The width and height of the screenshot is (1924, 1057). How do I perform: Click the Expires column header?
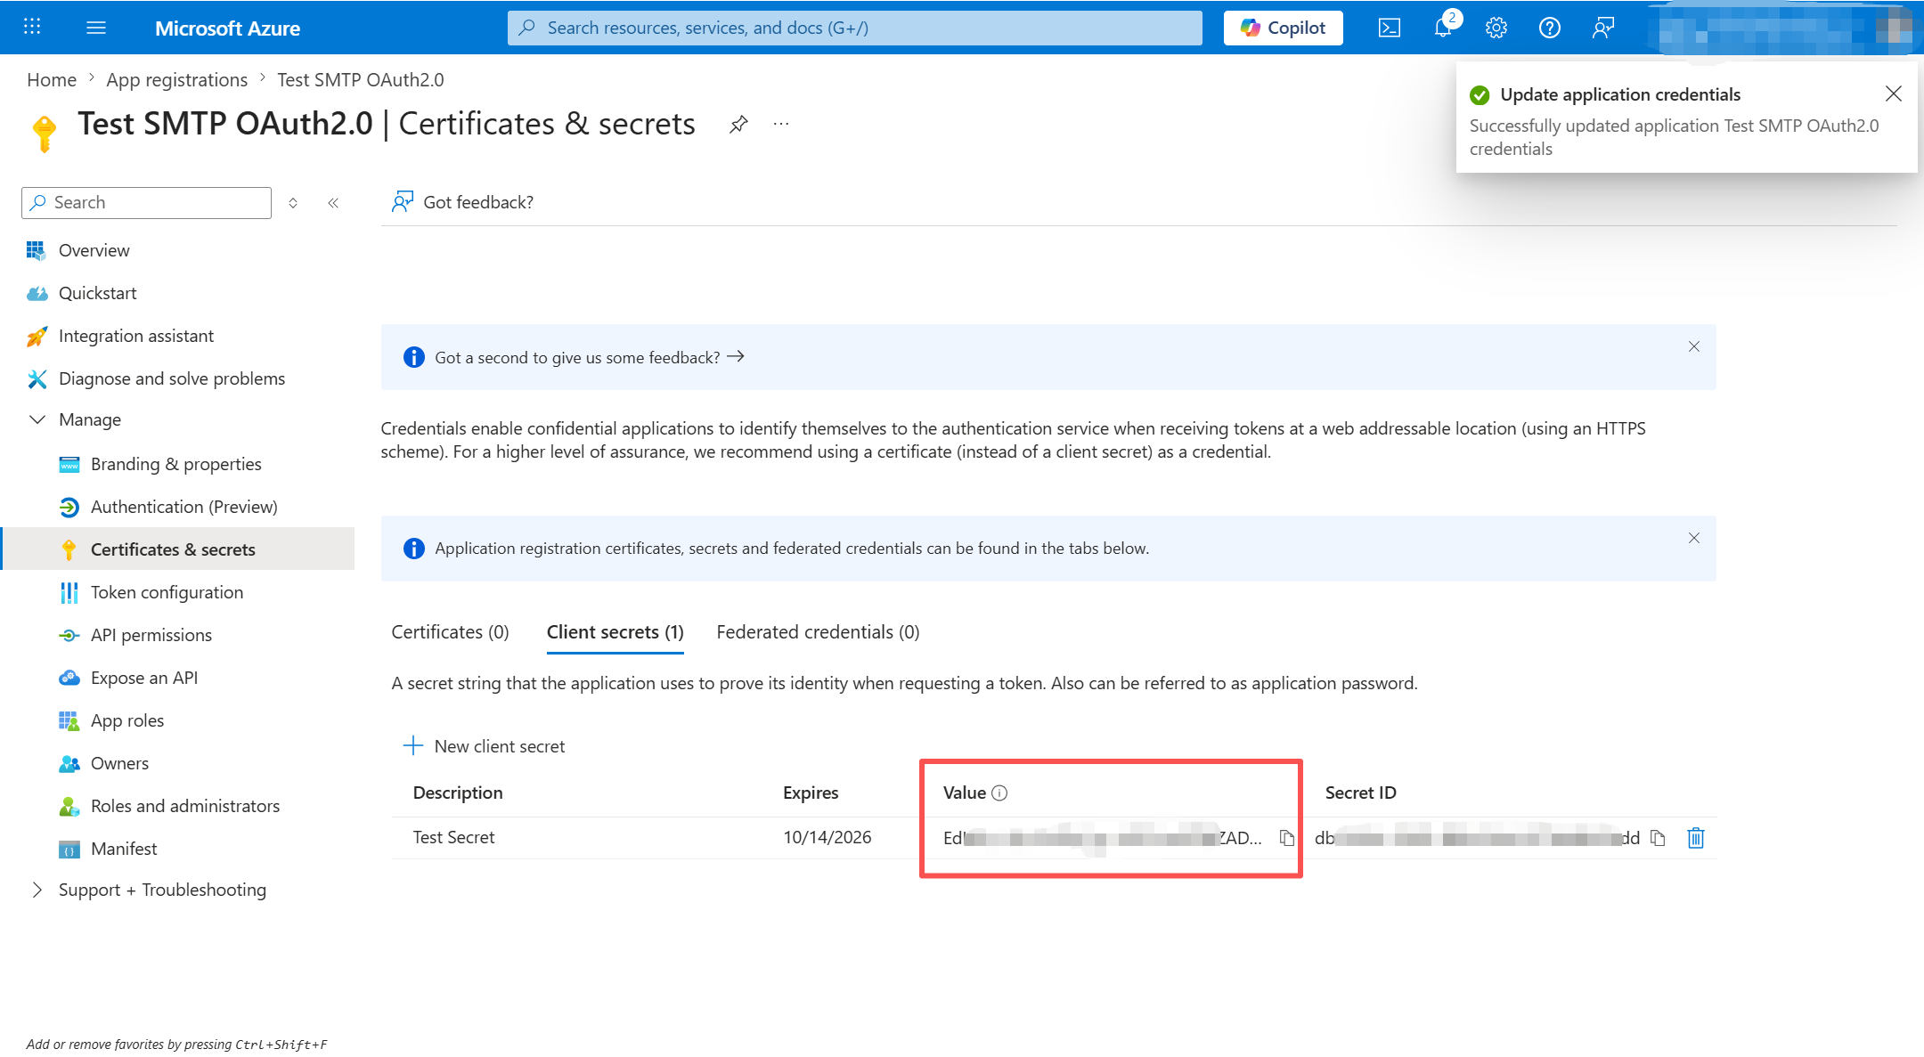811,793
